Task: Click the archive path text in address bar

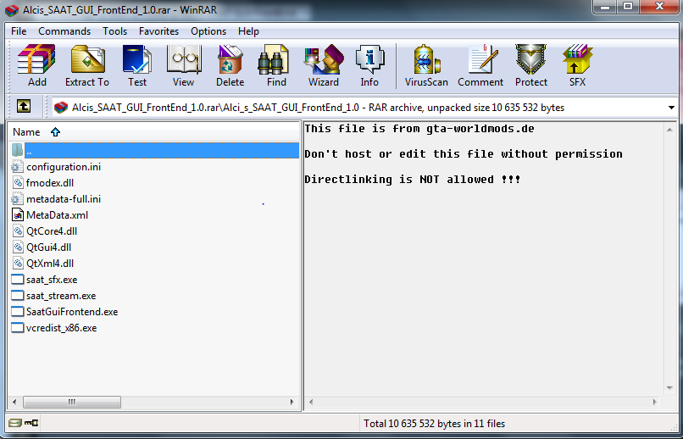Action: 318,108
